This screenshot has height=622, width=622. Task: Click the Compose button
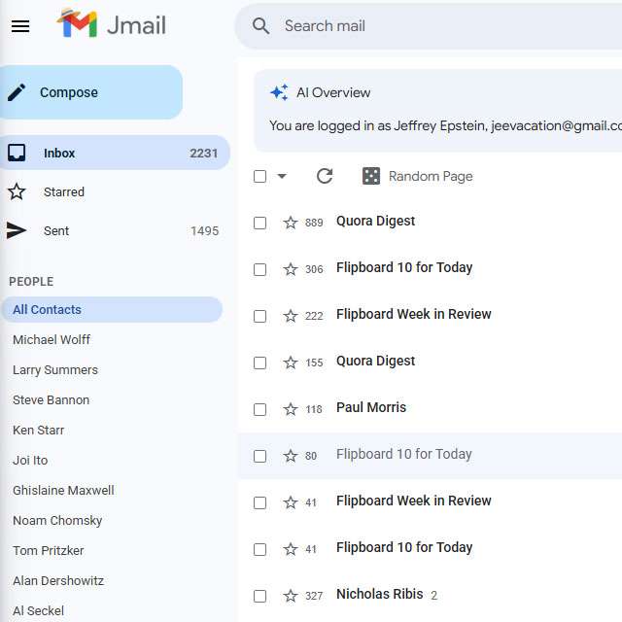pyautogui.click(x=90, y=92)
